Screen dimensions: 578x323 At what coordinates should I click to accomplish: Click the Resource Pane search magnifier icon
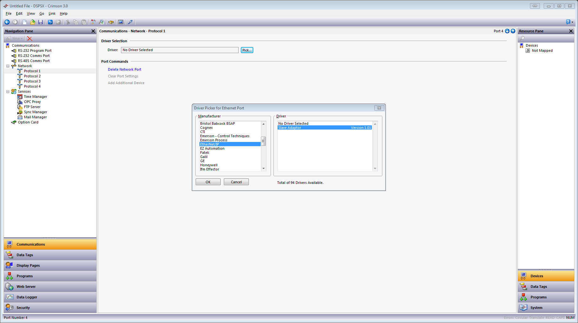click(522, 38)
